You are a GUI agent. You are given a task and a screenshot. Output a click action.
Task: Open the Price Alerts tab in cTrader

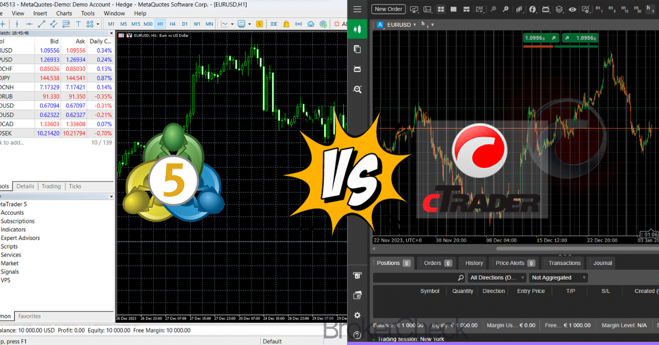pos(515,263)
